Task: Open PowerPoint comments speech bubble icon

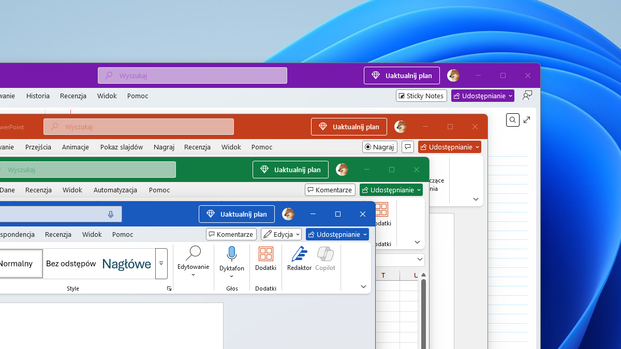Action: pos(408,147)
